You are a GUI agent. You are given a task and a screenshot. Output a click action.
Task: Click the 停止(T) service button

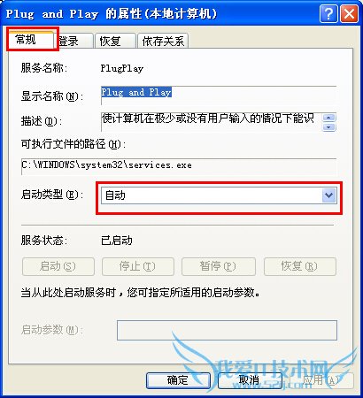pyautogui.click(x=138, y=266)
